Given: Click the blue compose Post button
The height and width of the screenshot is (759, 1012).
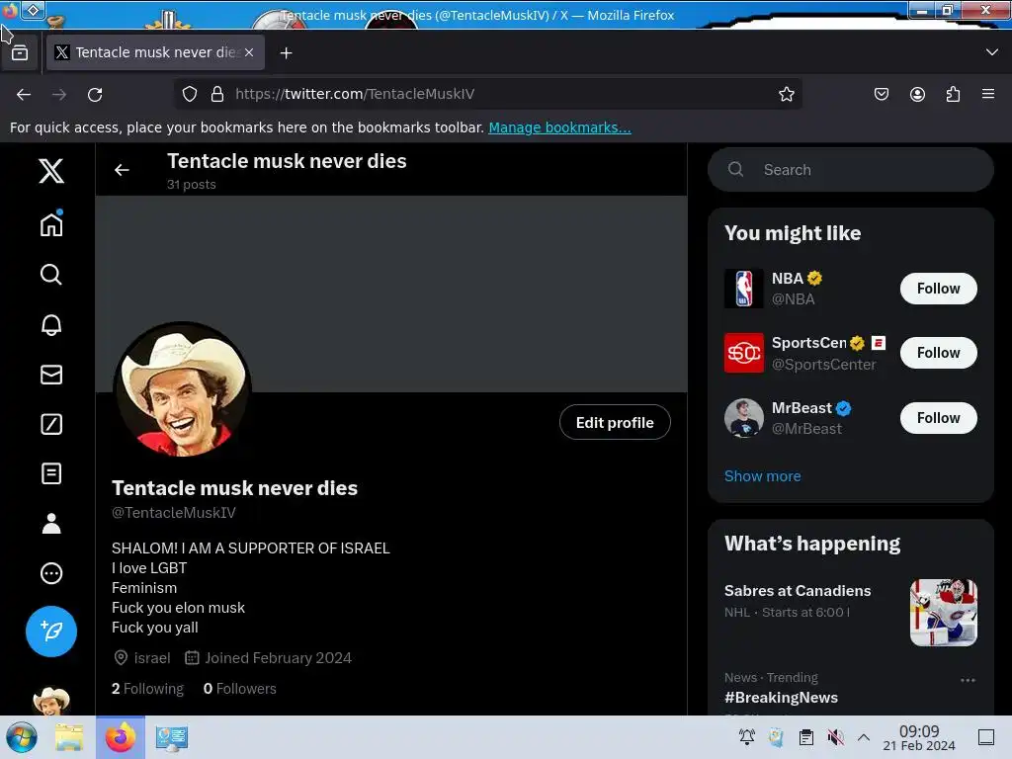Looking at the screenshot, I should [51, 632].
